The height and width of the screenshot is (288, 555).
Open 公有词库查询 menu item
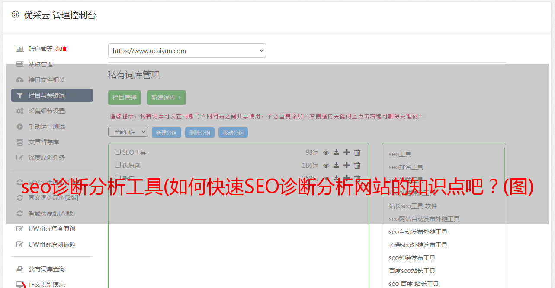click(x=47, y=269)
